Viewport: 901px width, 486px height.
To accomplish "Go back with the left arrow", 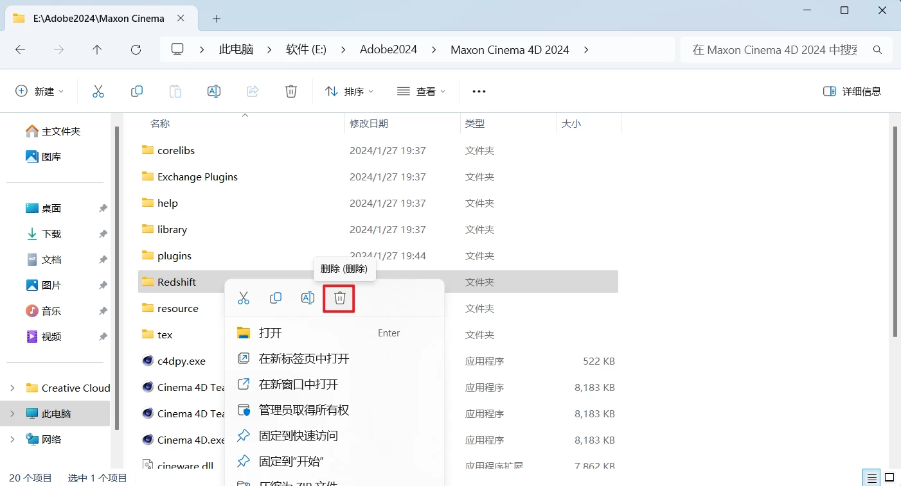I will click(20, 49).
